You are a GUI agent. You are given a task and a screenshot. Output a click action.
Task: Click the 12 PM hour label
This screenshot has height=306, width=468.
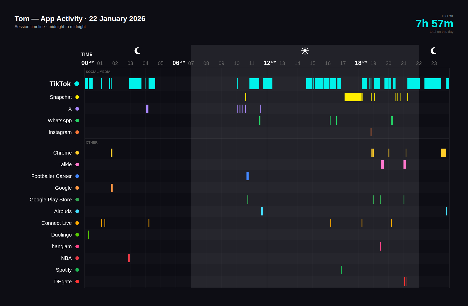click(270, 63)
